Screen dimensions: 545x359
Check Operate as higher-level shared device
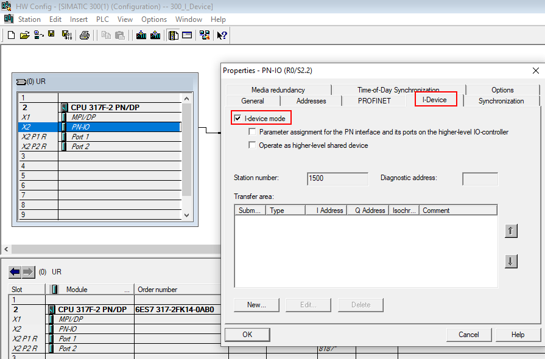(x=252, y=145)
